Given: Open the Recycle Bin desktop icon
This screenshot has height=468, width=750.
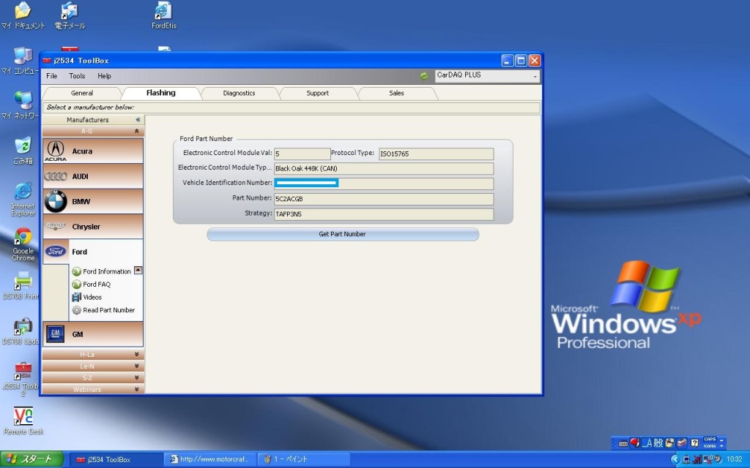Looking at the screenshot, I should (23, 151).
